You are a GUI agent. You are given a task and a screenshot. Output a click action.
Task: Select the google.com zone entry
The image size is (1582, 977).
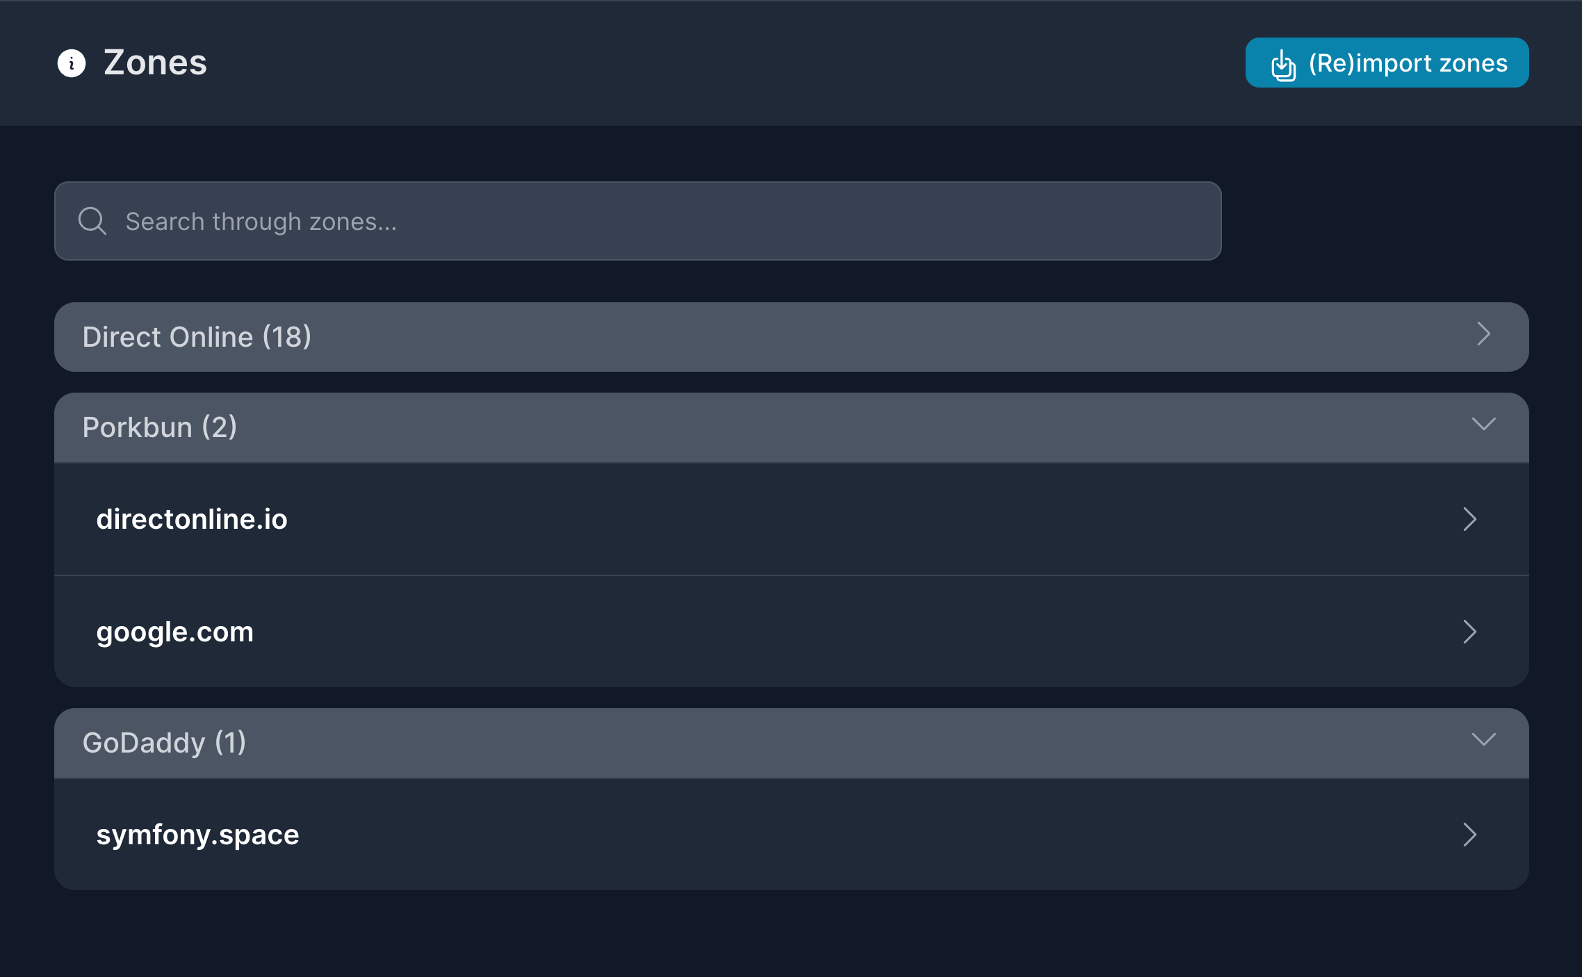tap(175, 632)
